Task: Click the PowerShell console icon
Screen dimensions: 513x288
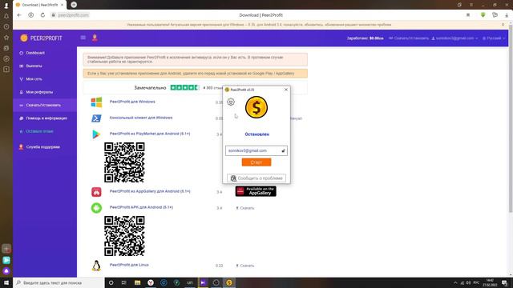Action: [x=96, y=118]
